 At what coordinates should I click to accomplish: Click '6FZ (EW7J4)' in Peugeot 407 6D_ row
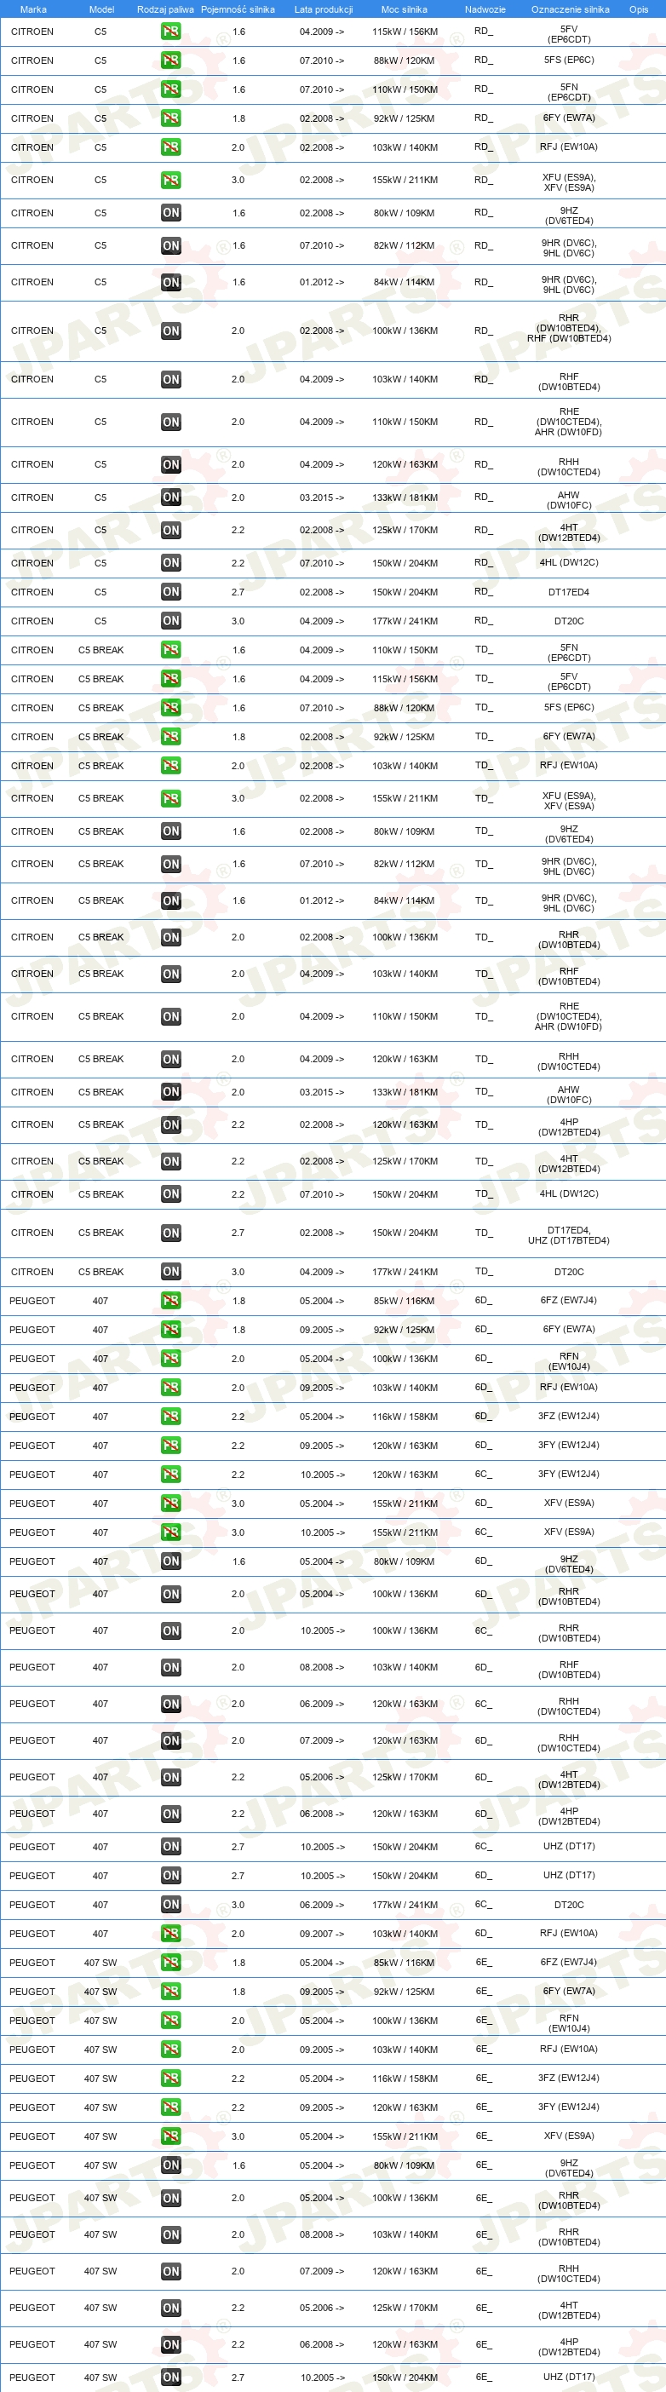568,1301
